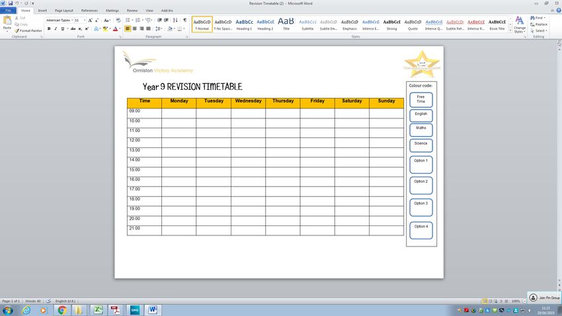Open the File tab

point(8,11)
